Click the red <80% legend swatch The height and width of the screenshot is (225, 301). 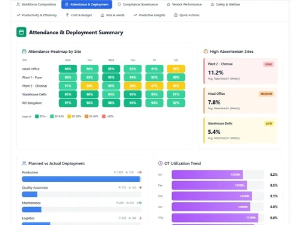pos(104,116)
